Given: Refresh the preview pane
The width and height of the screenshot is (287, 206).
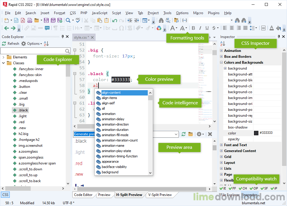Looking at the screenshot, I should [183, 134].
